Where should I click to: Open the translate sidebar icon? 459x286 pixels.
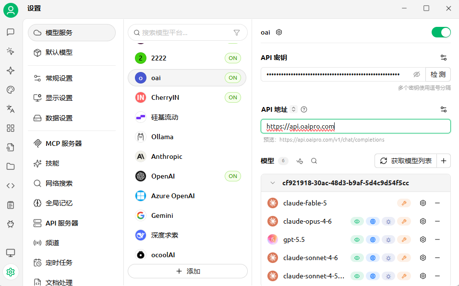click(11, 109)
